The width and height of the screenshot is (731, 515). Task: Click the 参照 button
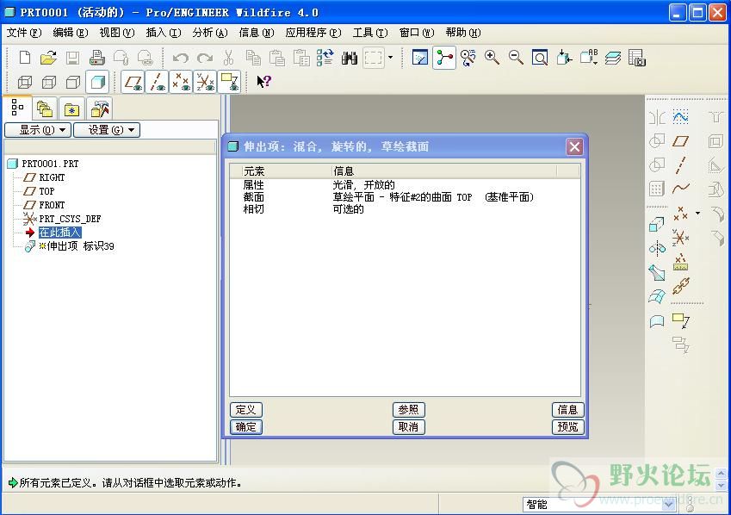click(x=408, y=410)
